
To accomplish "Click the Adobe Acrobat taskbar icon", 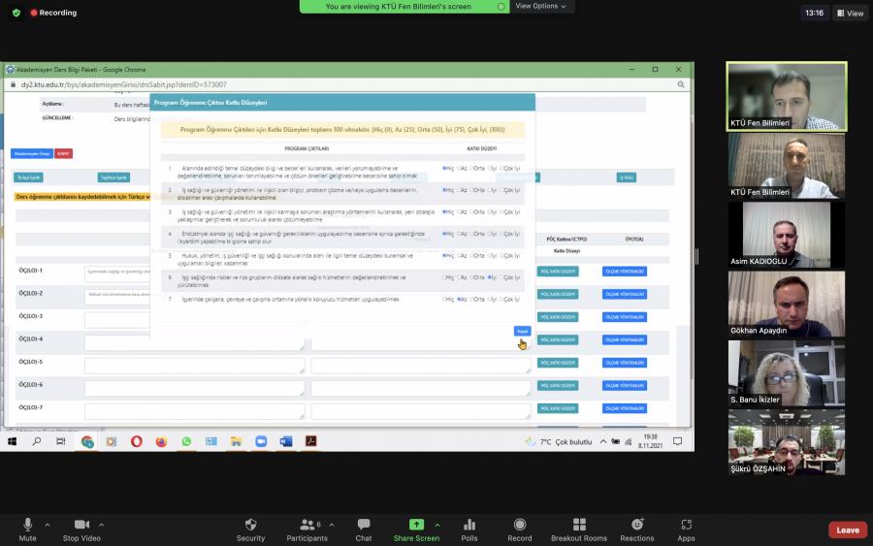I will [310, 441].
